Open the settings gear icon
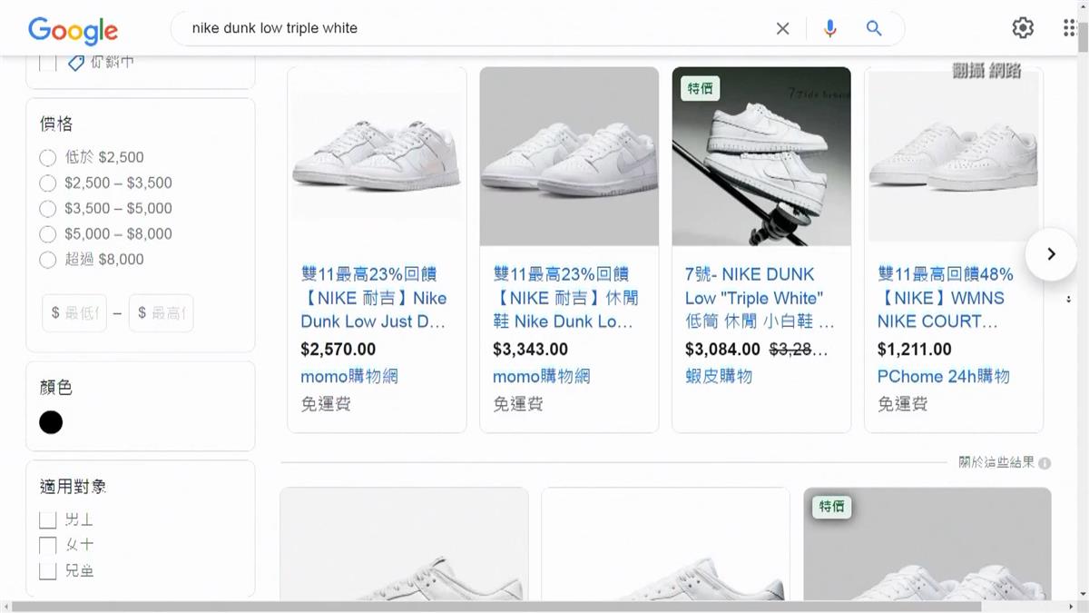The width and height of the screenshot is (1089, 613). 1023,28
